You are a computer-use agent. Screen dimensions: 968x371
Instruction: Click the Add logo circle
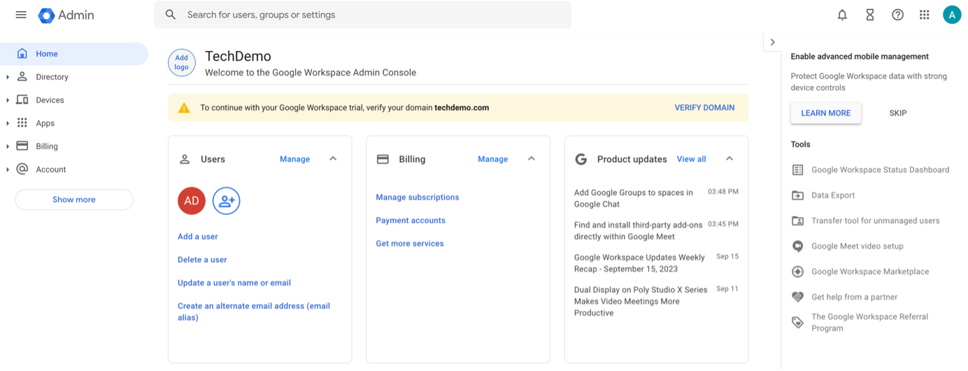181,62
